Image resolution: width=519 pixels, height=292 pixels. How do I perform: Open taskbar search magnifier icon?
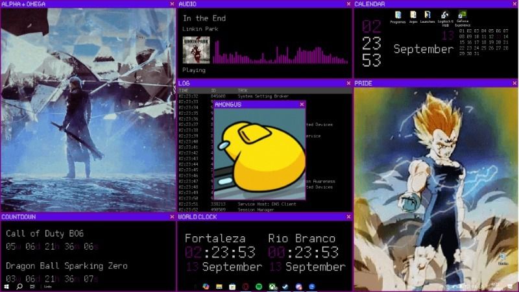tap(19, 286)
